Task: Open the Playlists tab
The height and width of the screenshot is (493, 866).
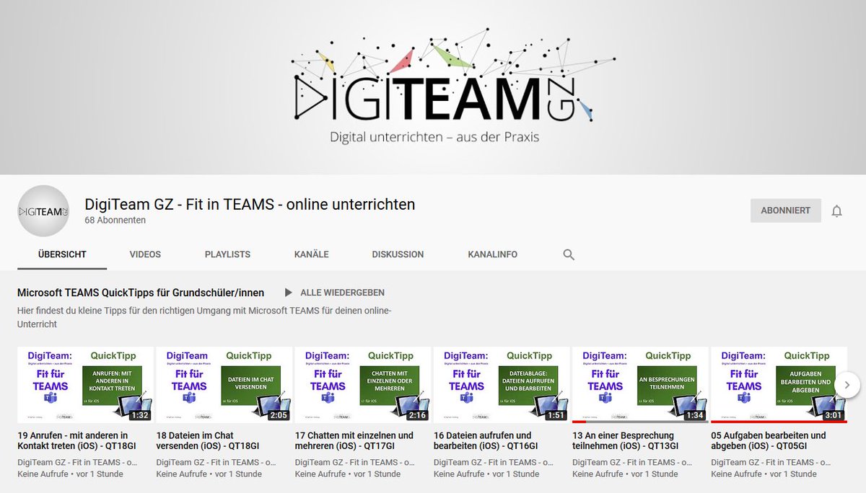Action: [x=227, y=254]
